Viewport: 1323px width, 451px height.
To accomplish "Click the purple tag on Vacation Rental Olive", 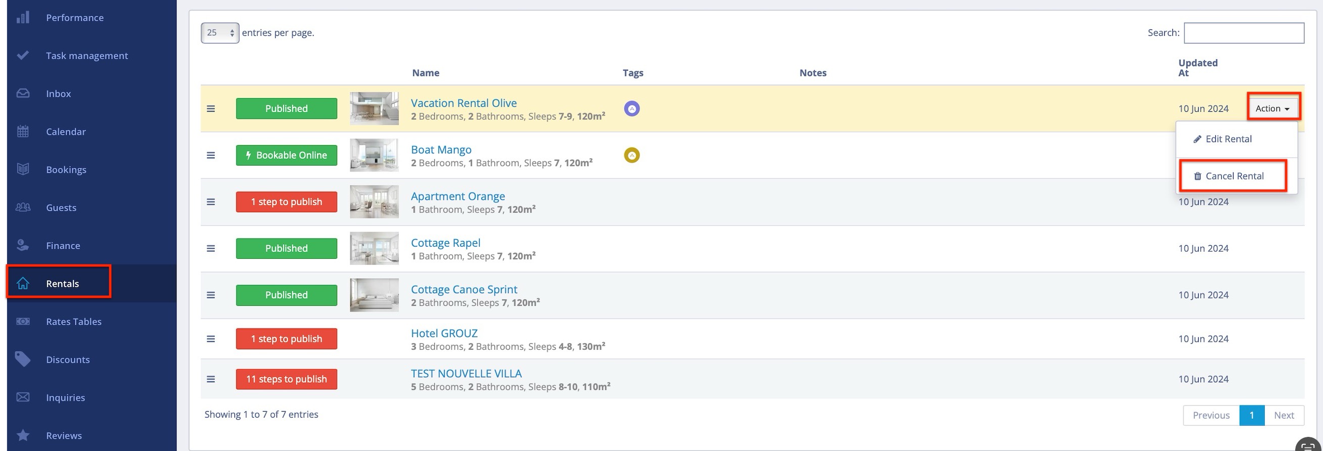I will [x=631, y=108].
